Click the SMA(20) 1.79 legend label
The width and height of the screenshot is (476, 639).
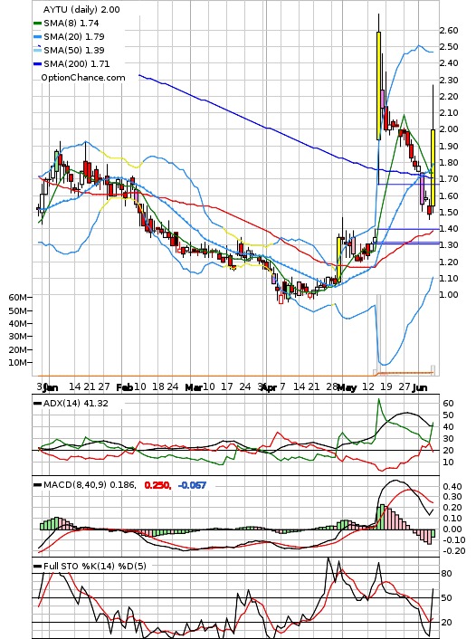[x=74, y=37]
